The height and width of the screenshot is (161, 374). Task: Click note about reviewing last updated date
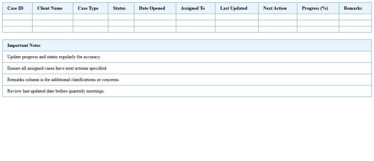pyautogui.click(x=187, y=91)
